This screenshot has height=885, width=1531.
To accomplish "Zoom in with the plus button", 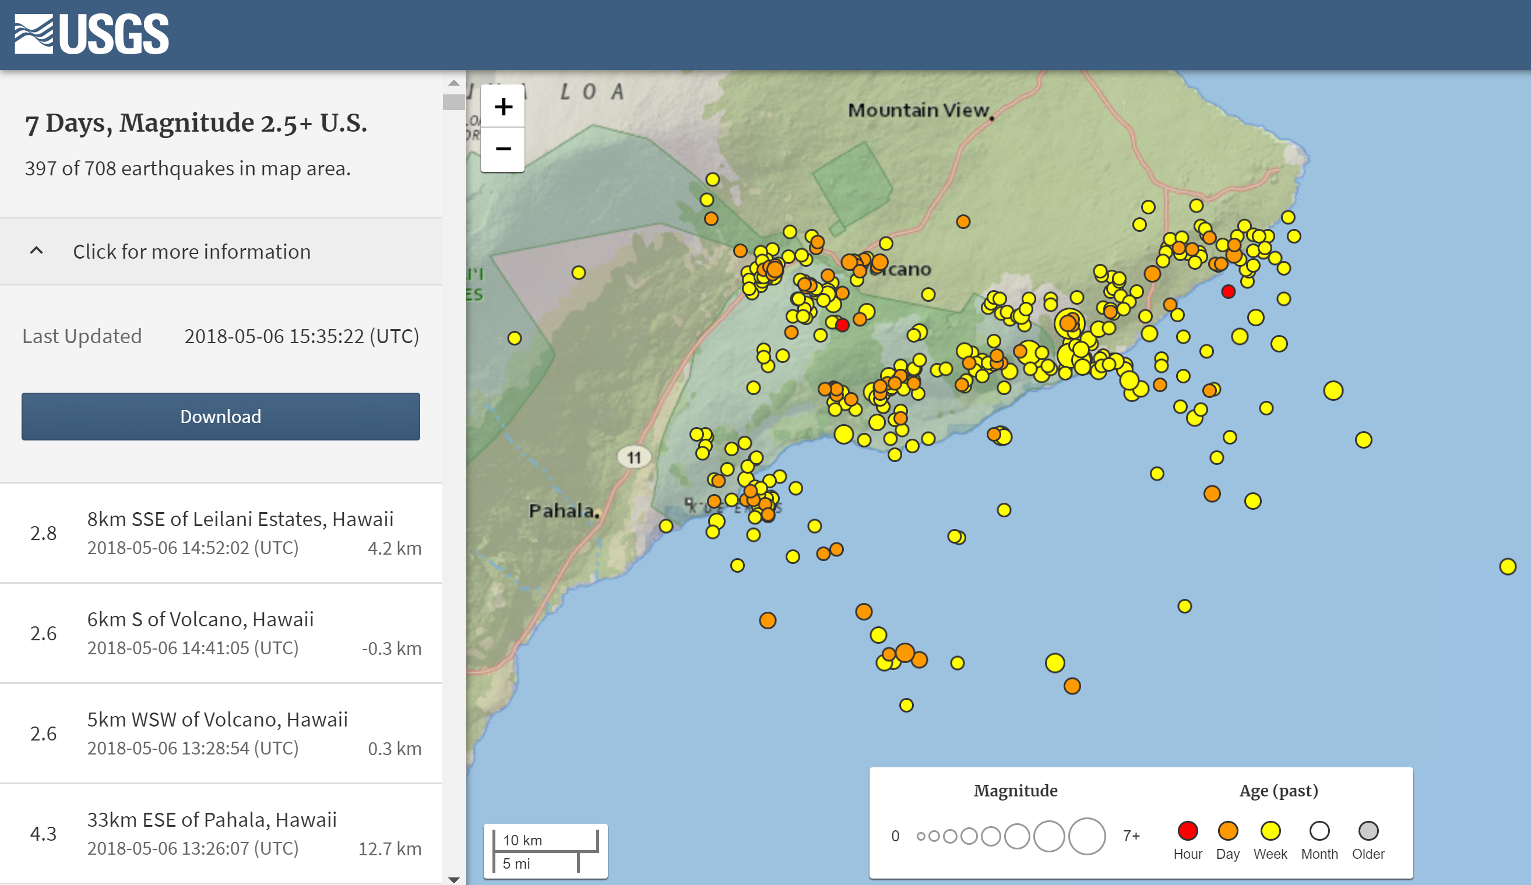I will click(502, 107).
